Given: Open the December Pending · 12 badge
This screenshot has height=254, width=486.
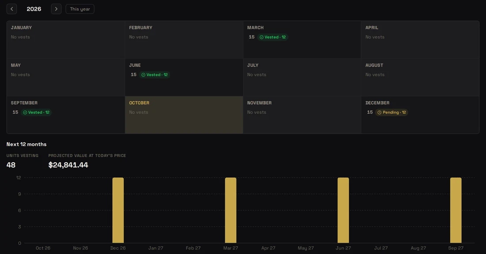Looking at the screenshot, I should coord(391,112).
